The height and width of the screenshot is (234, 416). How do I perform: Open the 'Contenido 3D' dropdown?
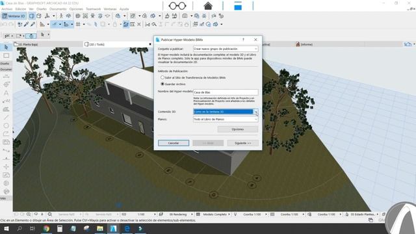pos(226,112)
